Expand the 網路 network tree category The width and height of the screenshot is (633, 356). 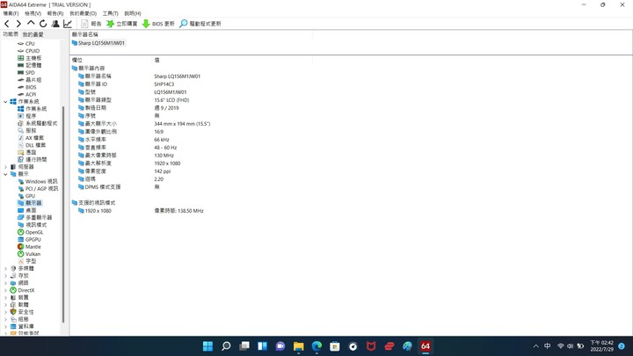tap(5, 283)
